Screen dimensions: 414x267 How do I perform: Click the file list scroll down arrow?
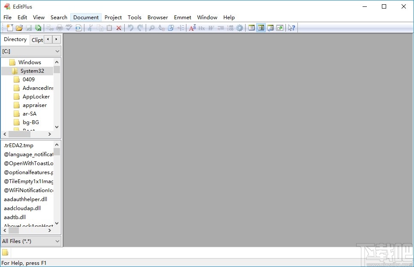[x=57, y=223]
